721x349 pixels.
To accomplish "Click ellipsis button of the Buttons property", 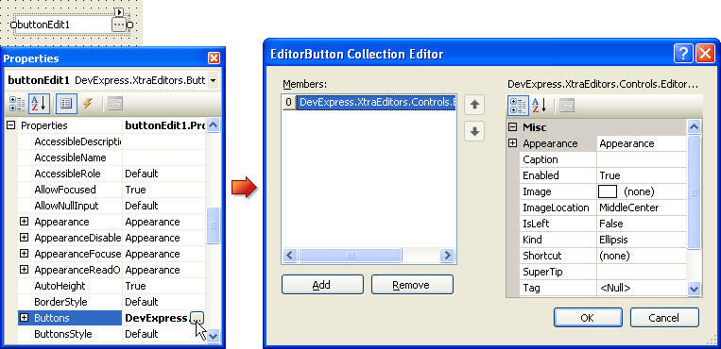I will 197,318.
